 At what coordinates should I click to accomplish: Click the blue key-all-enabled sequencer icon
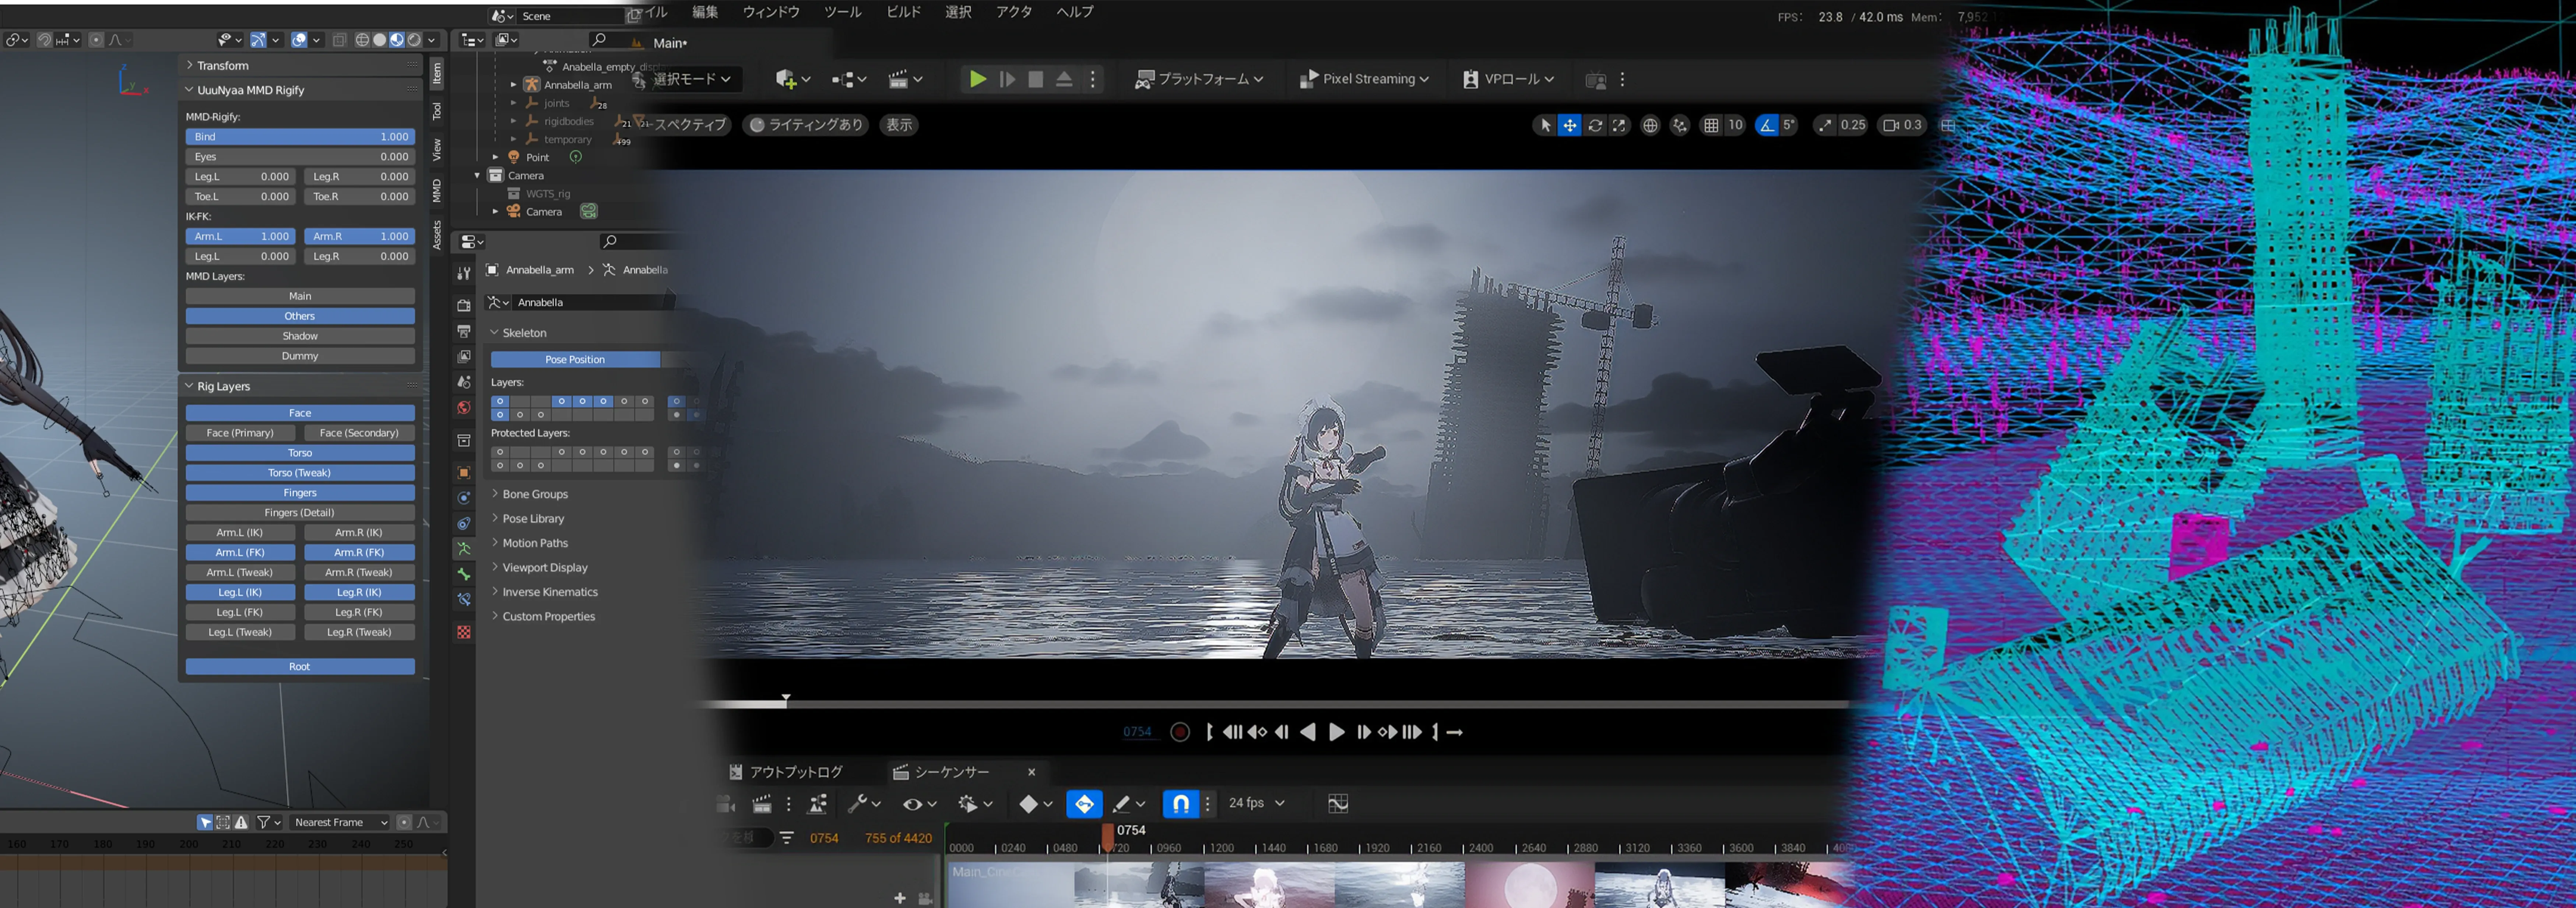(1084, 803)
